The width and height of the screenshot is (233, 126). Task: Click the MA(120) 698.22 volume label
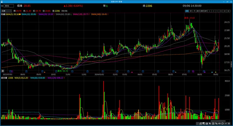pyautogui.click(x=56, y=78)
